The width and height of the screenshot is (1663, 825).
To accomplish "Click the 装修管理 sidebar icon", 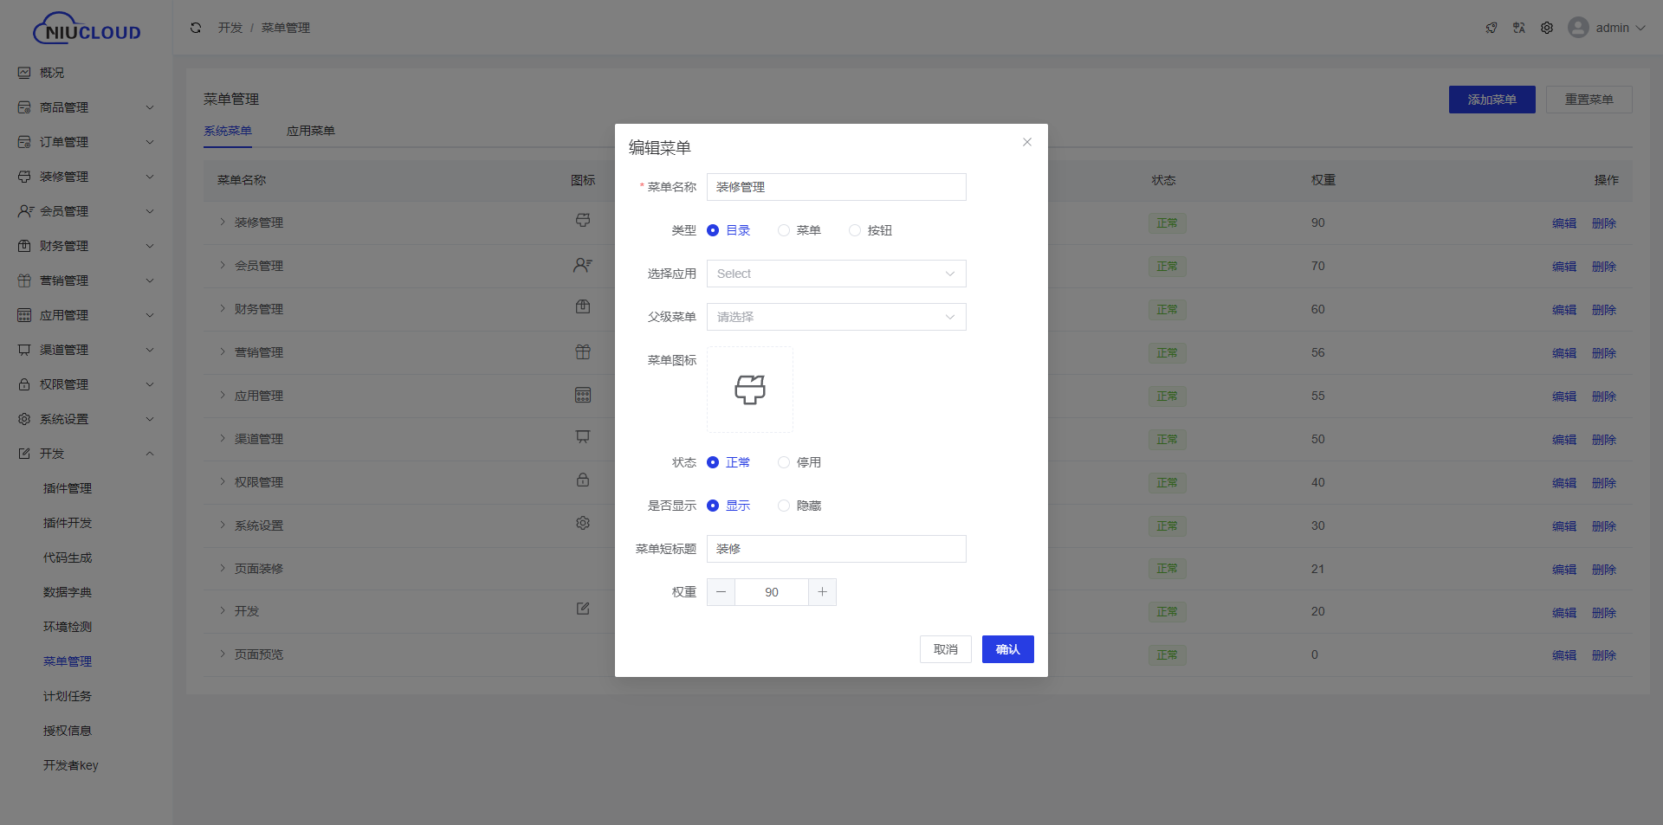I will [24, 177].
